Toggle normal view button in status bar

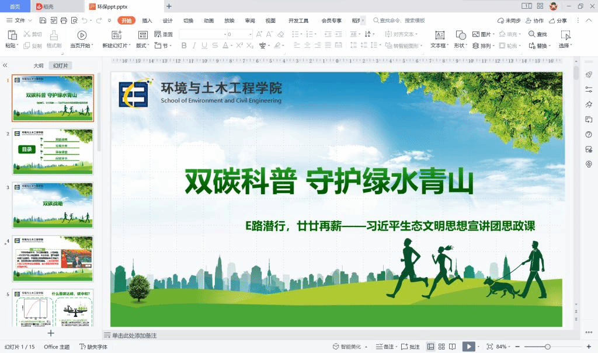click(x=430, y=347)
